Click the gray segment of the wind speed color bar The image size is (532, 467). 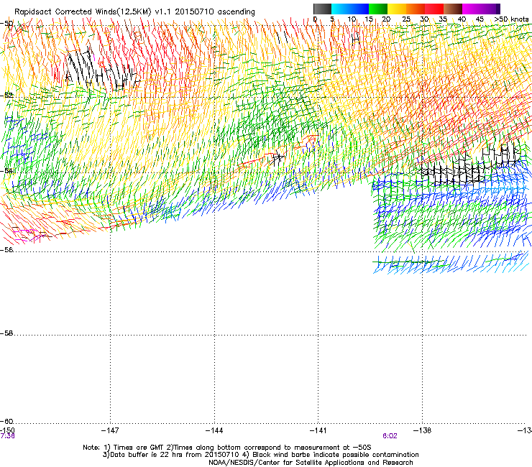coord(322,9)
